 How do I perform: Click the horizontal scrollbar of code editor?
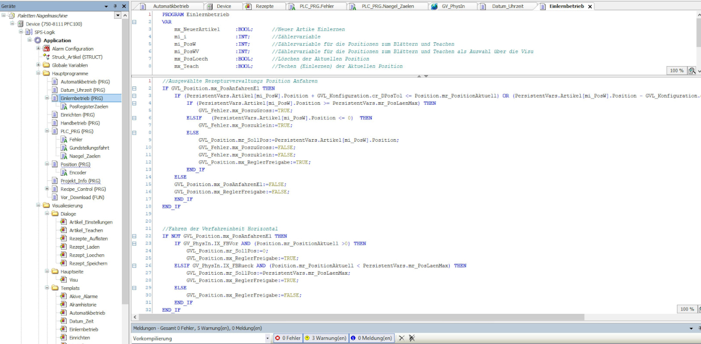click(x=362, y=317)
